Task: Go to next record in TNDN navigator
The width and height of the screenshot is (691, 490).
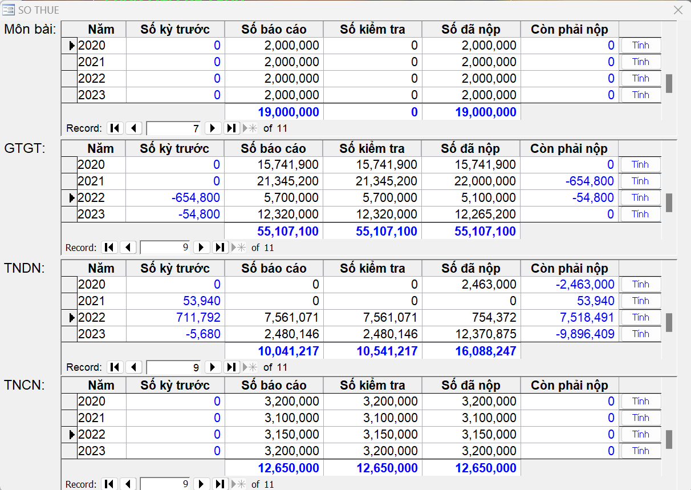Action: pos(213,367)
